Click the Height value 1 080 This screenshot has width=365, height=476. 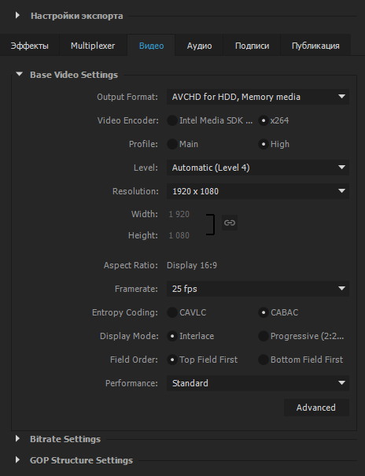click(x=179, y=235)
